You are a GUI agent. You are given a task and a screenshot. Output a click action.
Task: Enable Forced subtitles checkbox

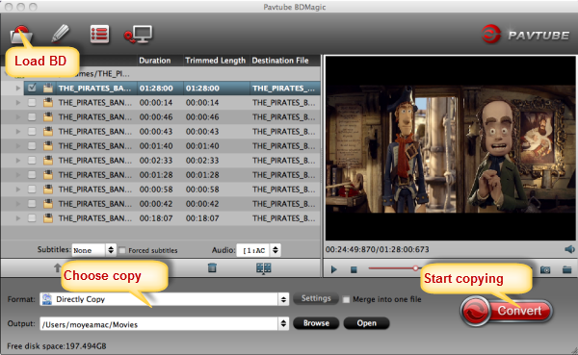coord(122,250)
